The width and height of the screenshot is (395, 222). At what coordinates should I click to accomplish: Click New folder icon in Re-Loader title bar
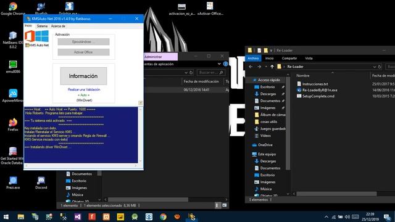[265, 51]
